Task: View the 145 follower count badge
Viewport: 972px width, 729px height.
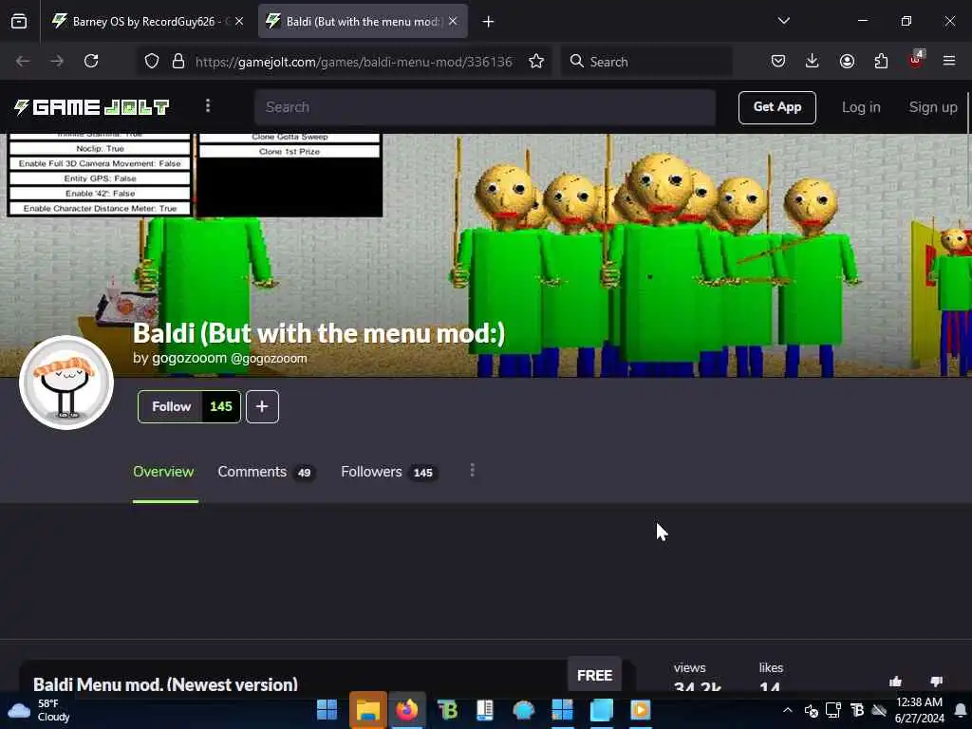Action: coord(221,406)
